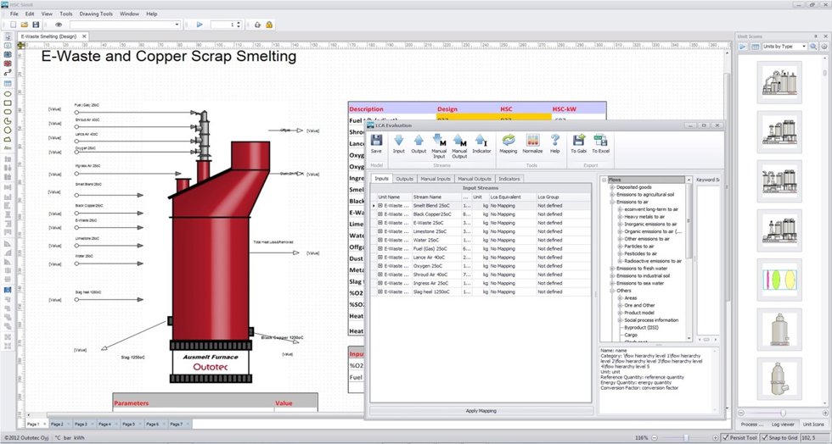Export using the To Gabi icon

(578, 141)
